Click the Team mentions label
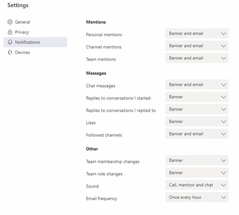This screenshot has width=239, height=215. point(101,59)
